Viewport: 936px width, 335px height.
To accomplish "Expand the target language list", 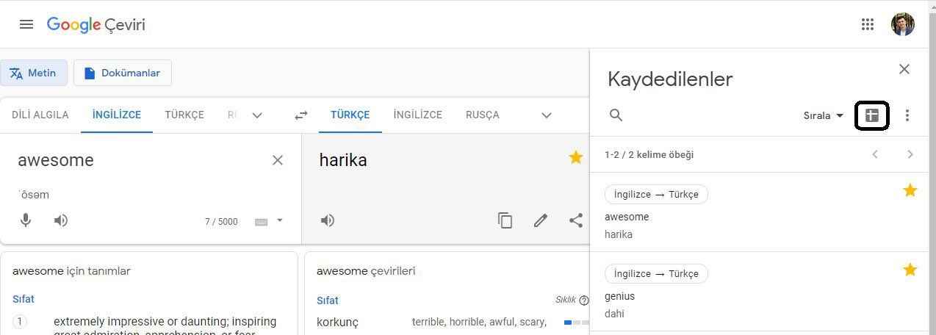I will pos(547,115).
